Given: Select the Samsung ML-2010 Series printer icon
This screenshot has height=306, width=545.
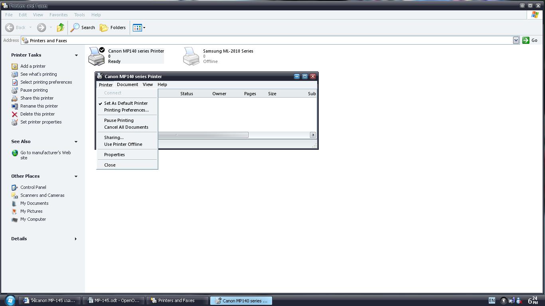Looking at the screenshot, I should pyautogui.click(x=191, y=56).
